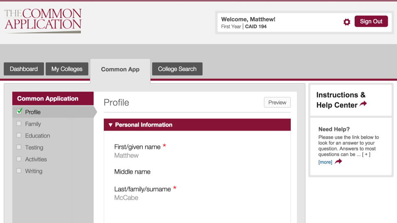Toggle the Education section checkbox
The width and height of the screenshot is (397, 223).
click(x=19, y=136)
